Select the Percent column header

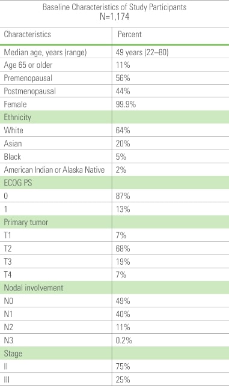point(130,34)
